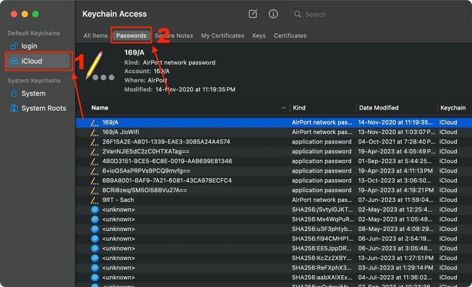Sort by Date Modified column header
The image size is (472, 287).
(x=379, y=108)
